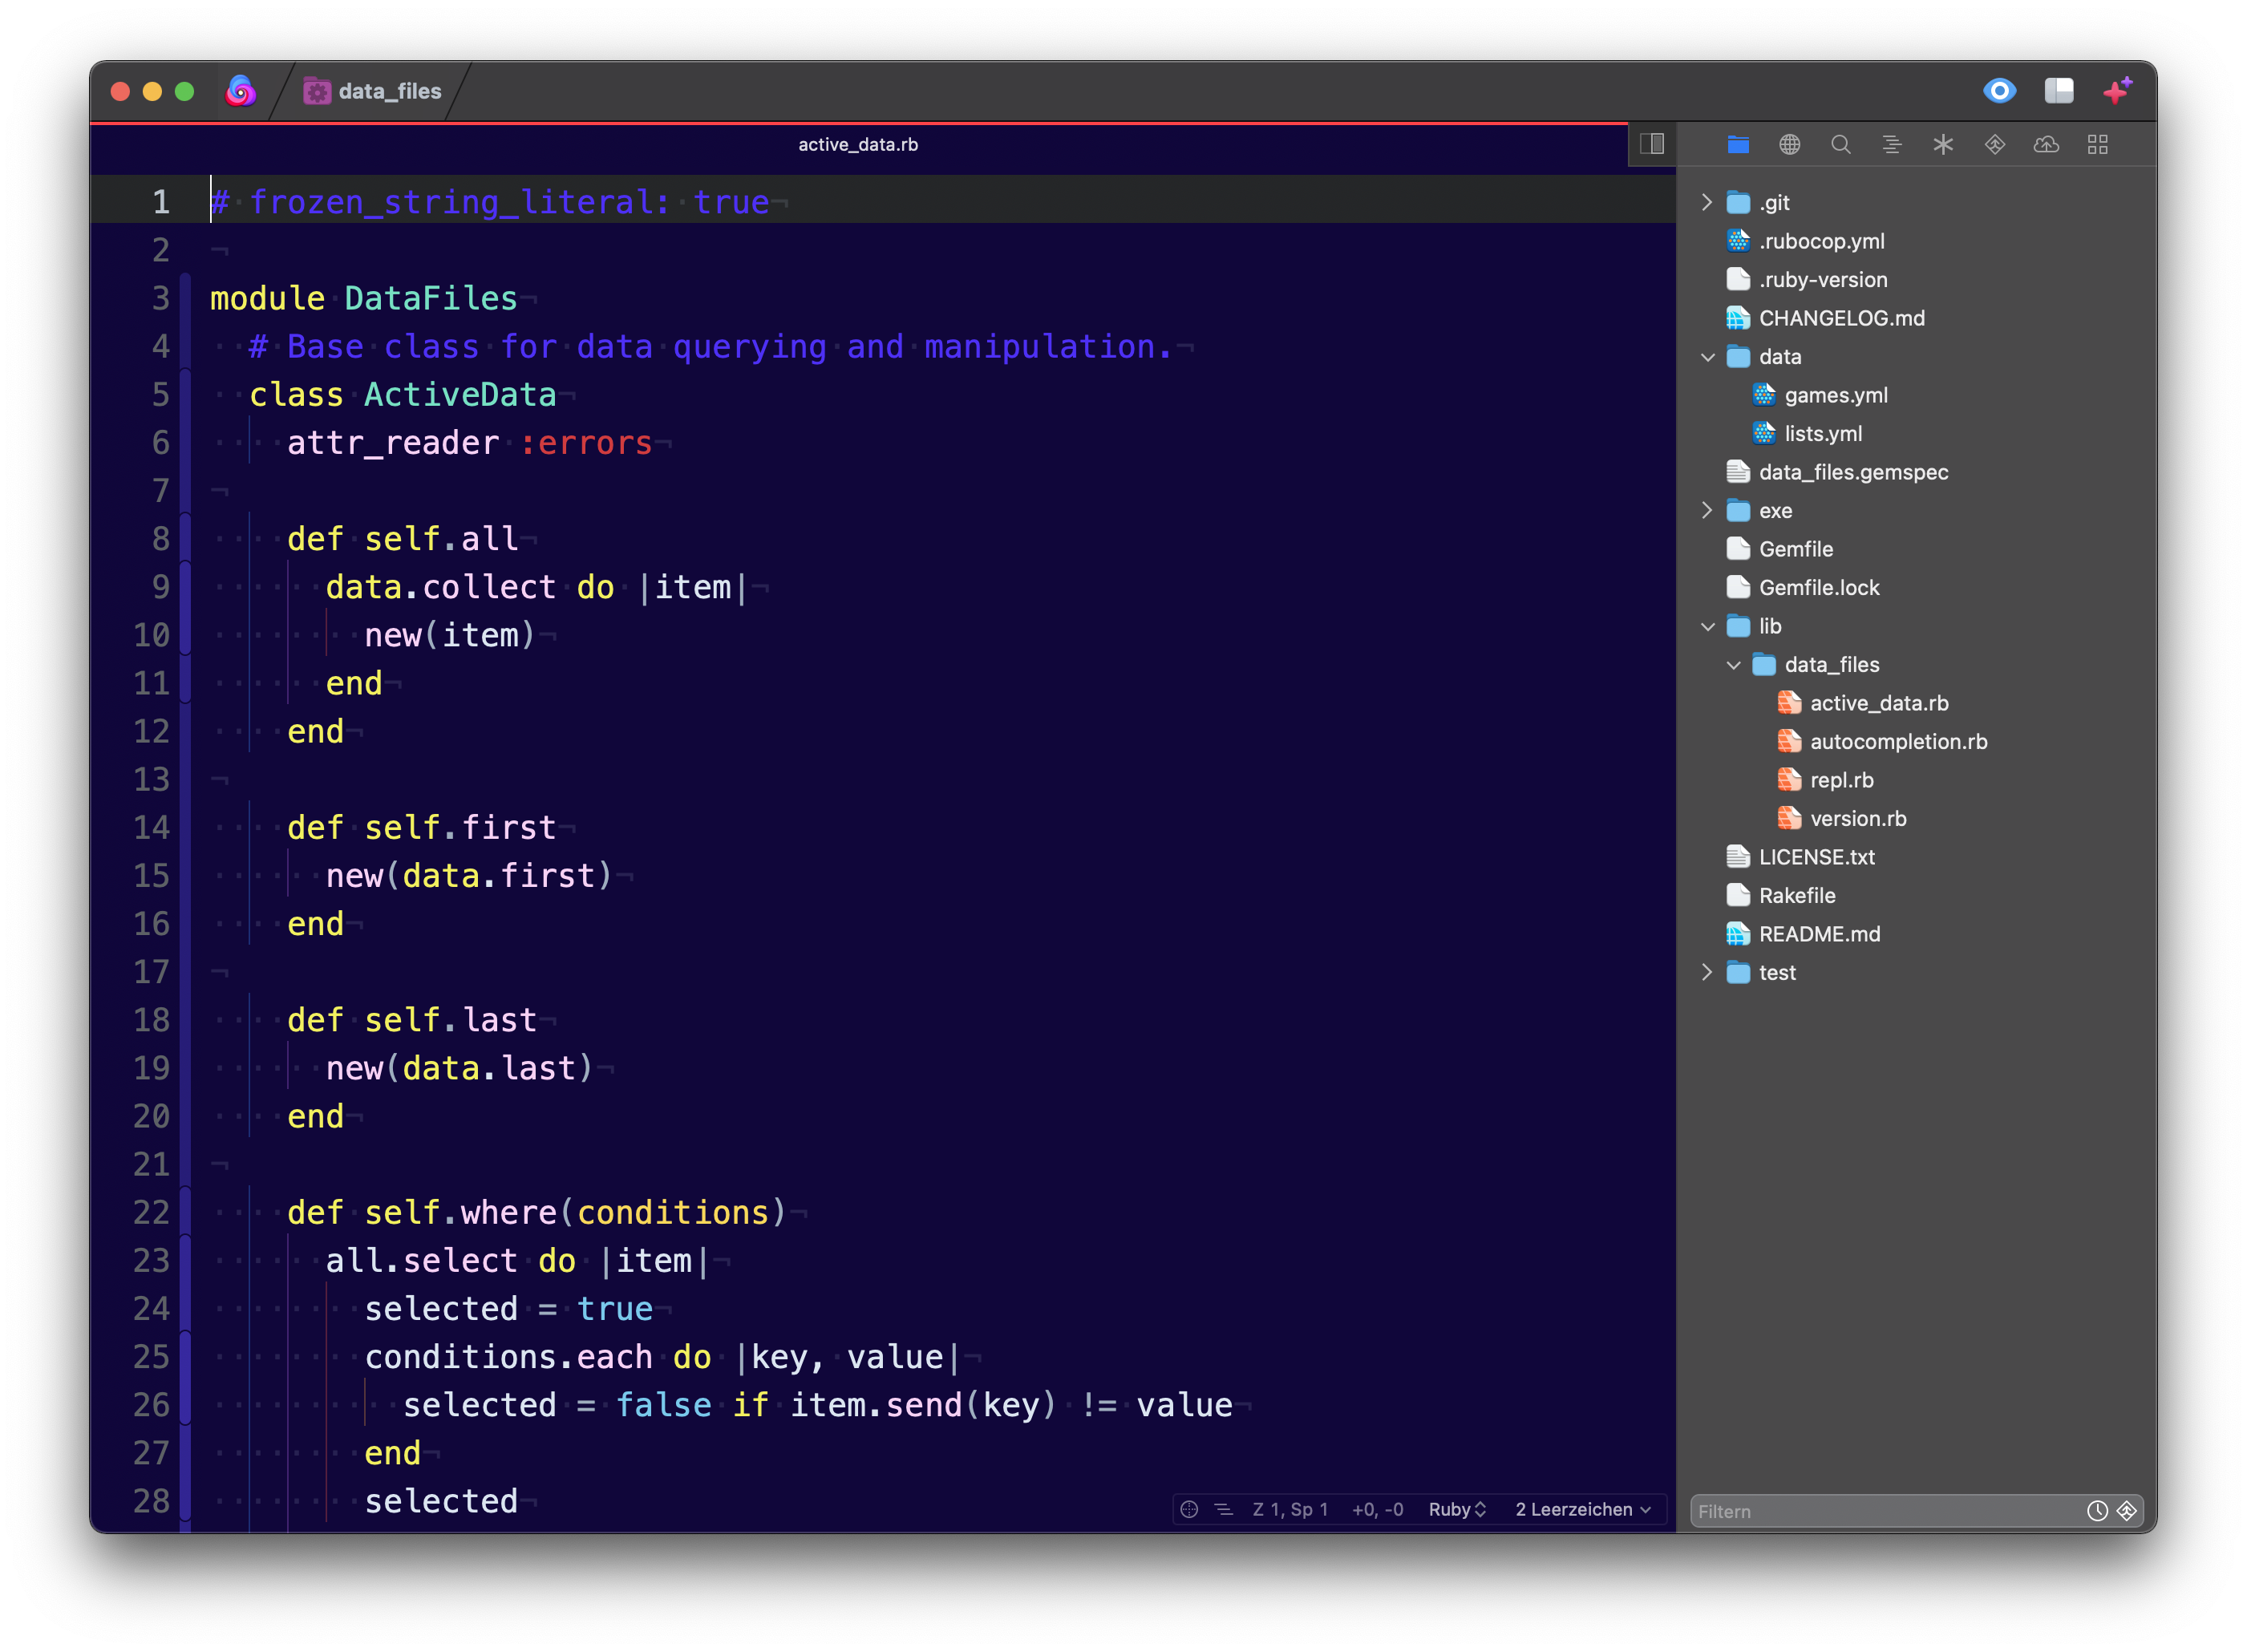Collapse the lib folder
This screenshot has width=2247, height=1652.
[1707, 626]
